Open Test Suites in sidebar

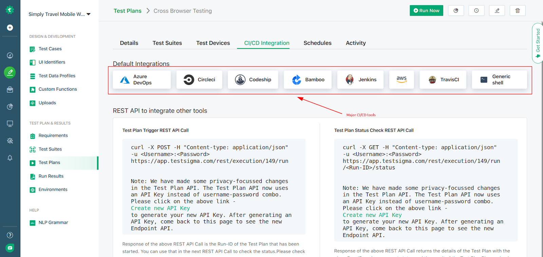point(50,149)
